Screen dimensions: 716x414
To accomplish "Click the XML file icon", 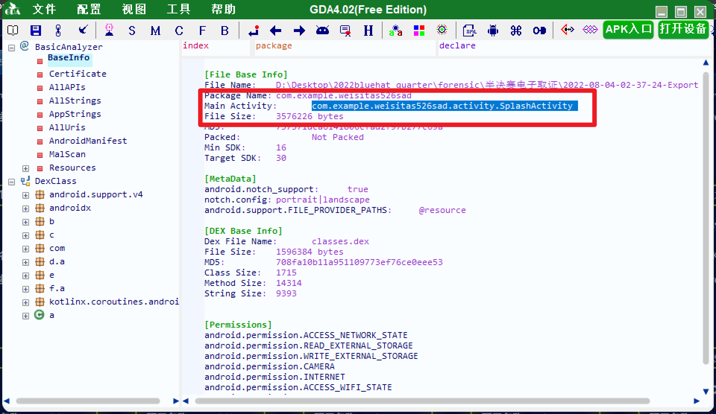I will pyautogui.click(x=470, y=31).
